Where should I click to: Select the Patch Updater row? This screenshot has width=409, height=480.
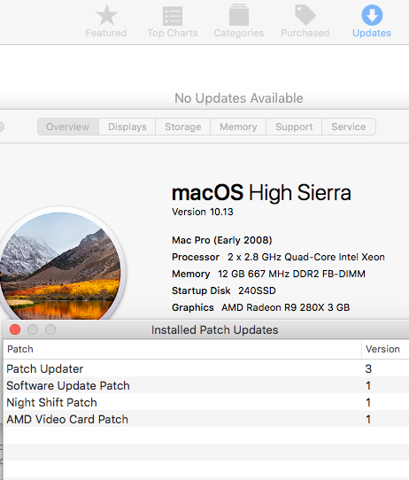tap(206, 368)
